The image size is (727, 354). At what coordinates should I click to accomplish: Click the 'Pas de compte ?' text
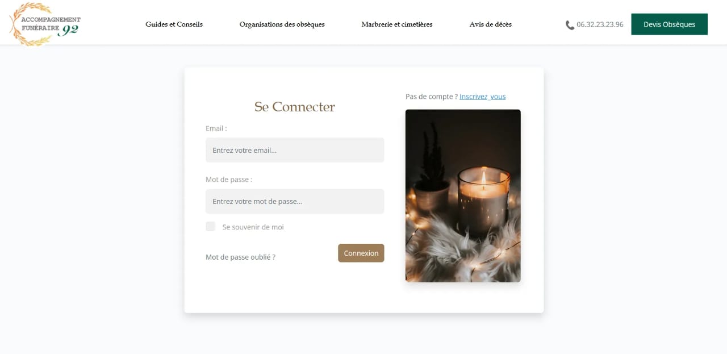pos(432,97)
